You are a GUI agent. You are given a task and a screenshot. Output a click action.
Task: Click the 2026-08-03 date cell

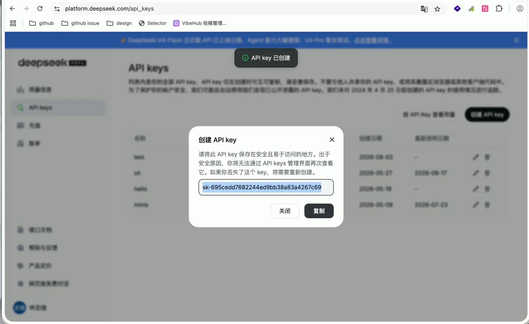(376, 157)
